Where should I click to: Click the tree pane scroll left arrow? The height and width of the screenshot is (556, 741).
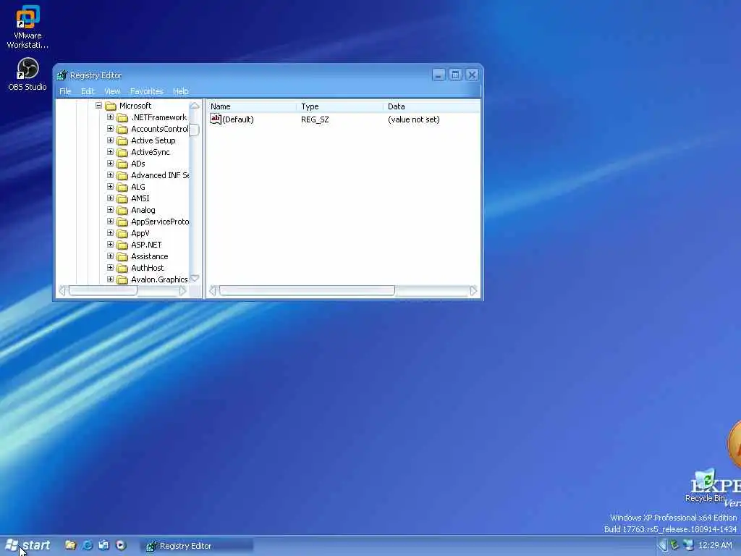coord(62,291)
